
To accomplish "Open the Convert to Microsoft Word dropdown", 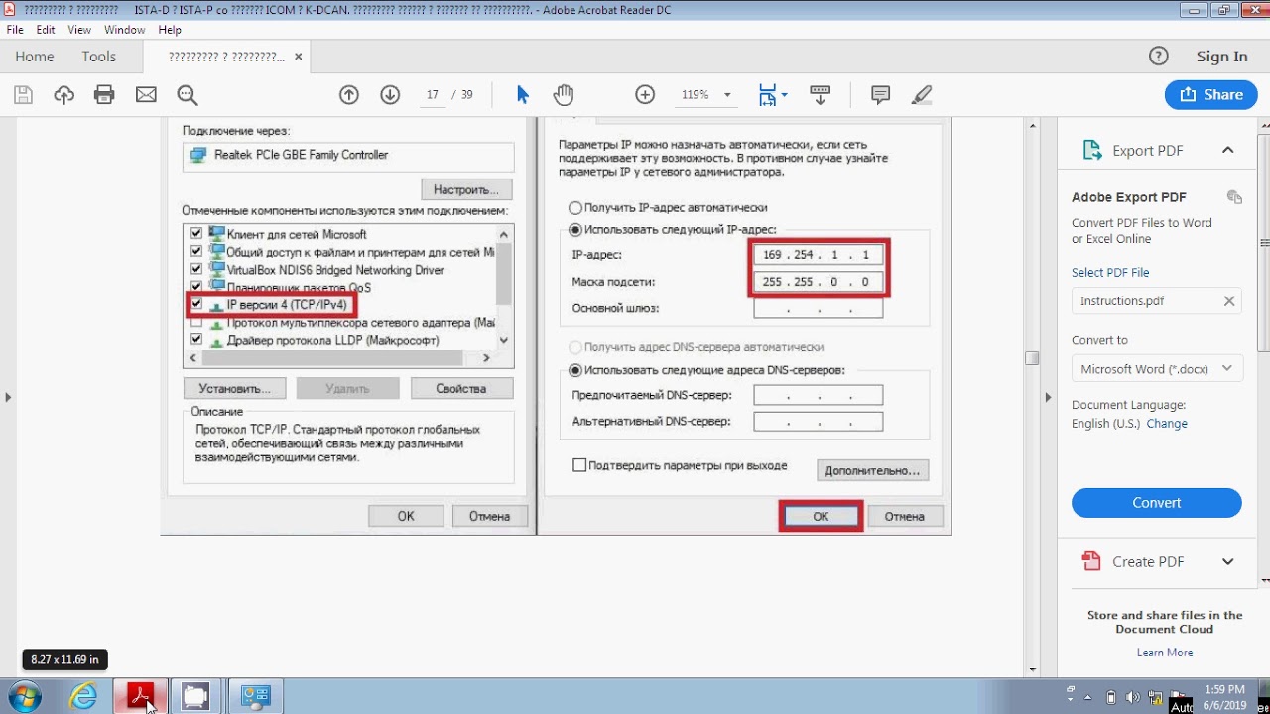I will (1157, 369).
